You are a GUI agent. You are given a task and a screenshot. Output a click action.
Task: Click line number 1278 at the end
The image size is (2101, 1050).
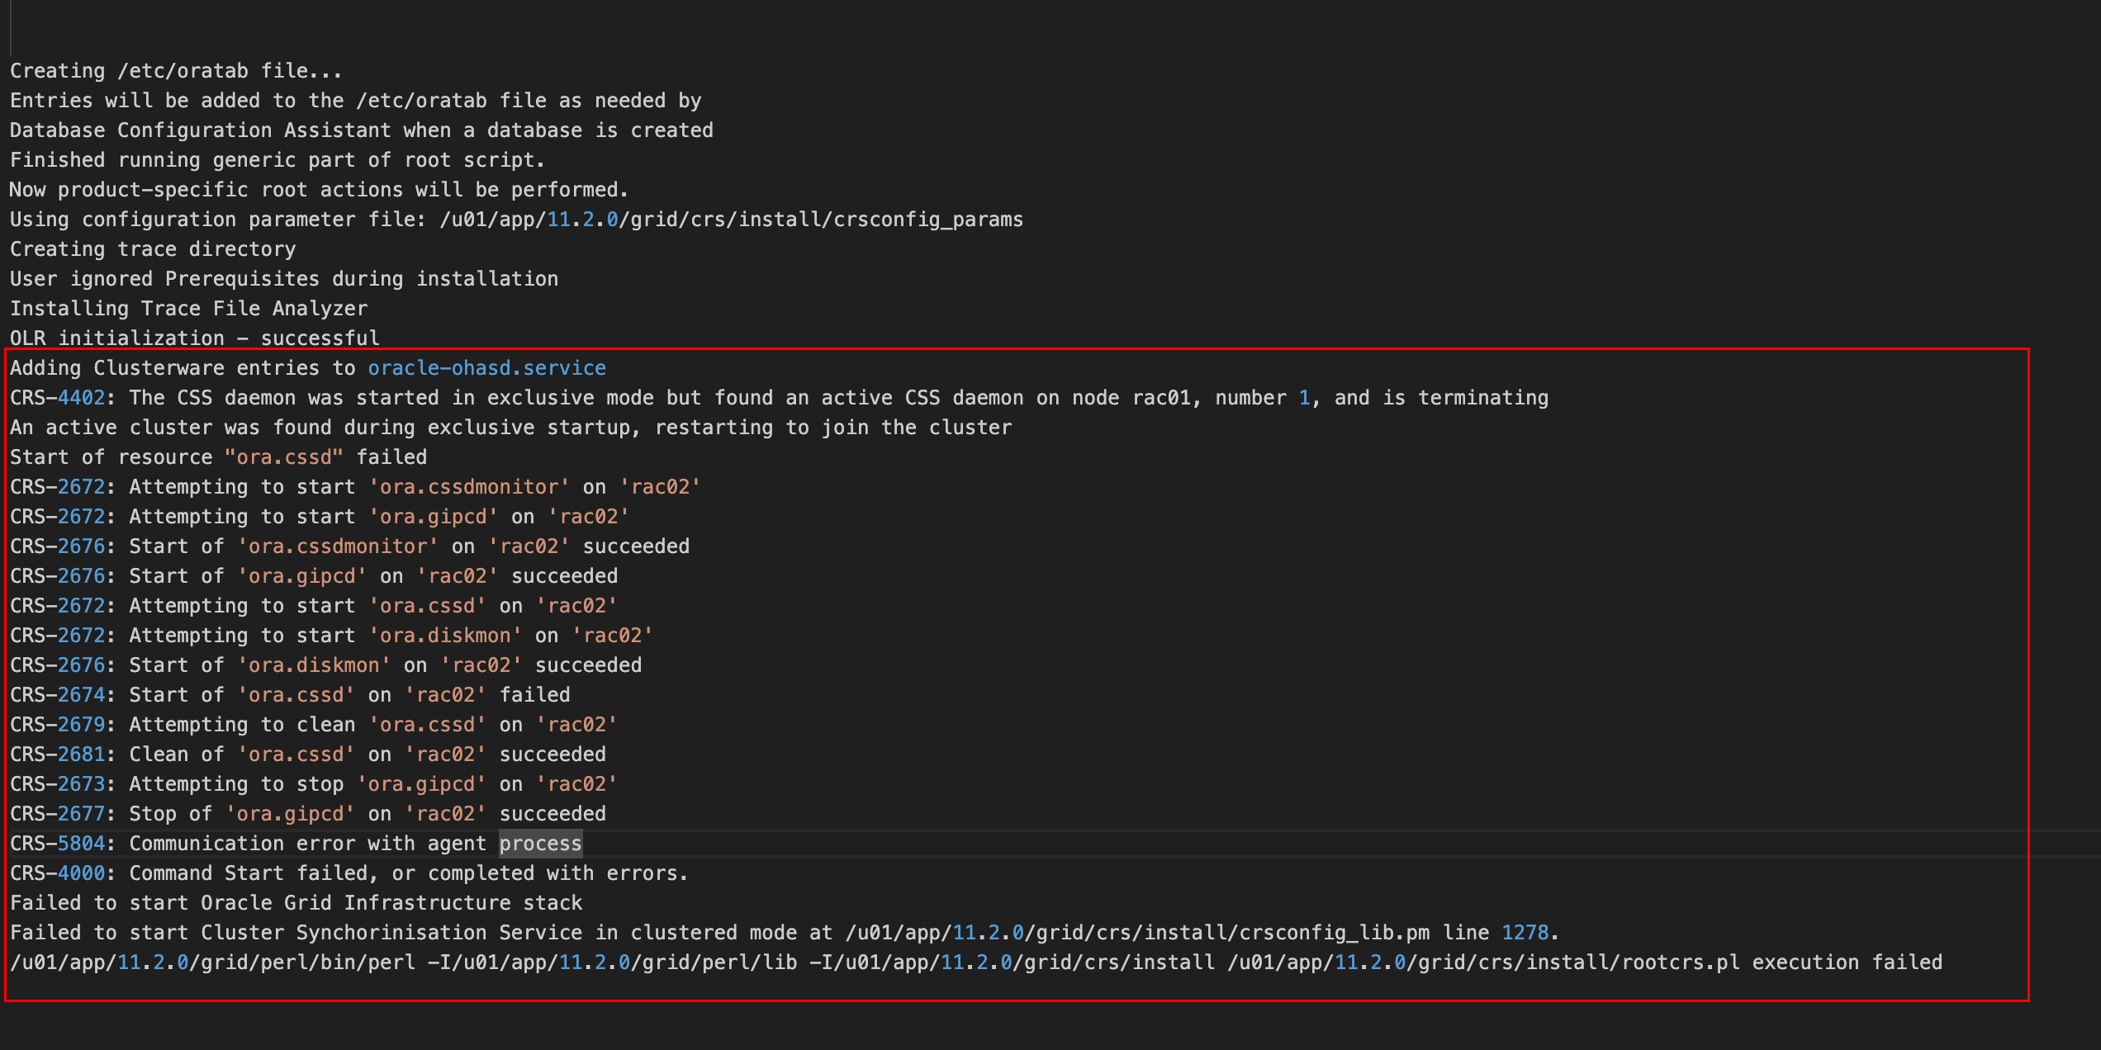coord(1525,933)
